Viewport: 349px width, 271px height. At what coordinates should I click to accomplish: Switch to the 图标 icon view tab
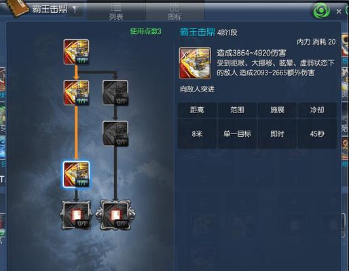click(x=175, y=11)
